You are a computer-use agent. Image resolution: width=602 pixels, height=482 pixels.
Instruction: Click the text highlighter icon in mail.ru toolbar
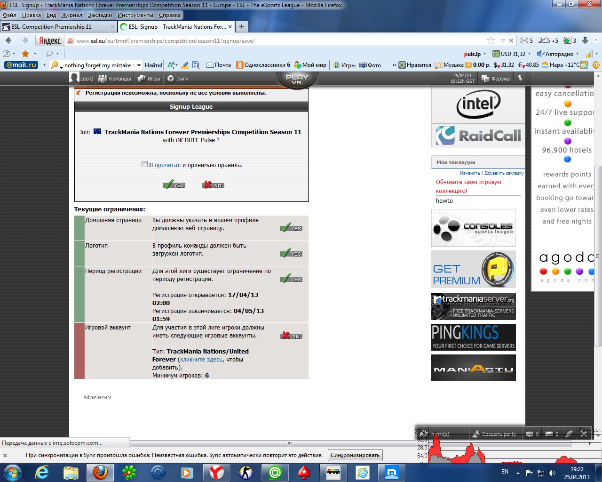click(185, 65)
